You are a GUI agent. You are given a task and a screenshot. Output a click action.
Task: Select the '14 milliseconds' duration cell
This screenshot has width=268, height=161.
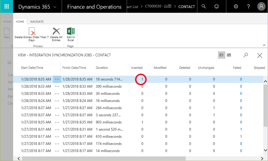108,151
